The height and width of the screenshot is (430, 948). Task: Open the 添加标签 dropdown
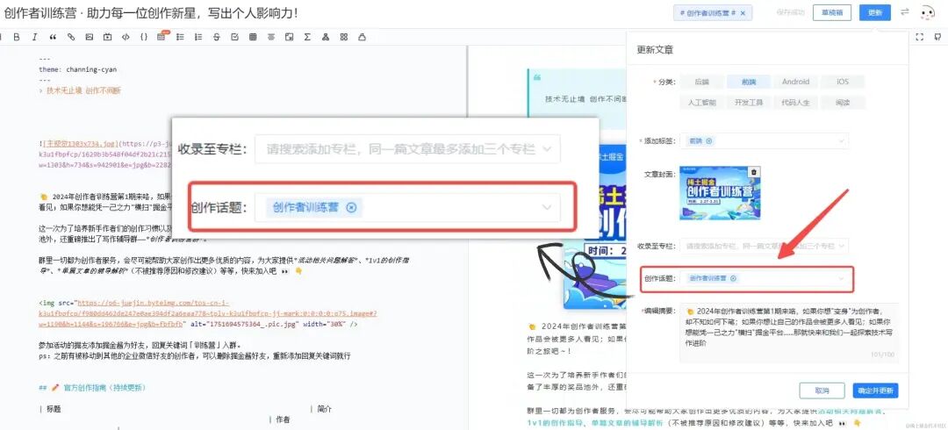pyautogui.click(x=765, y=141)
